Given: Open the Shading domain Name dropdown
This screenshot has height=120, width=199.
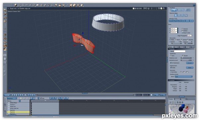Looking at the screenshot, I should point(184,77).
